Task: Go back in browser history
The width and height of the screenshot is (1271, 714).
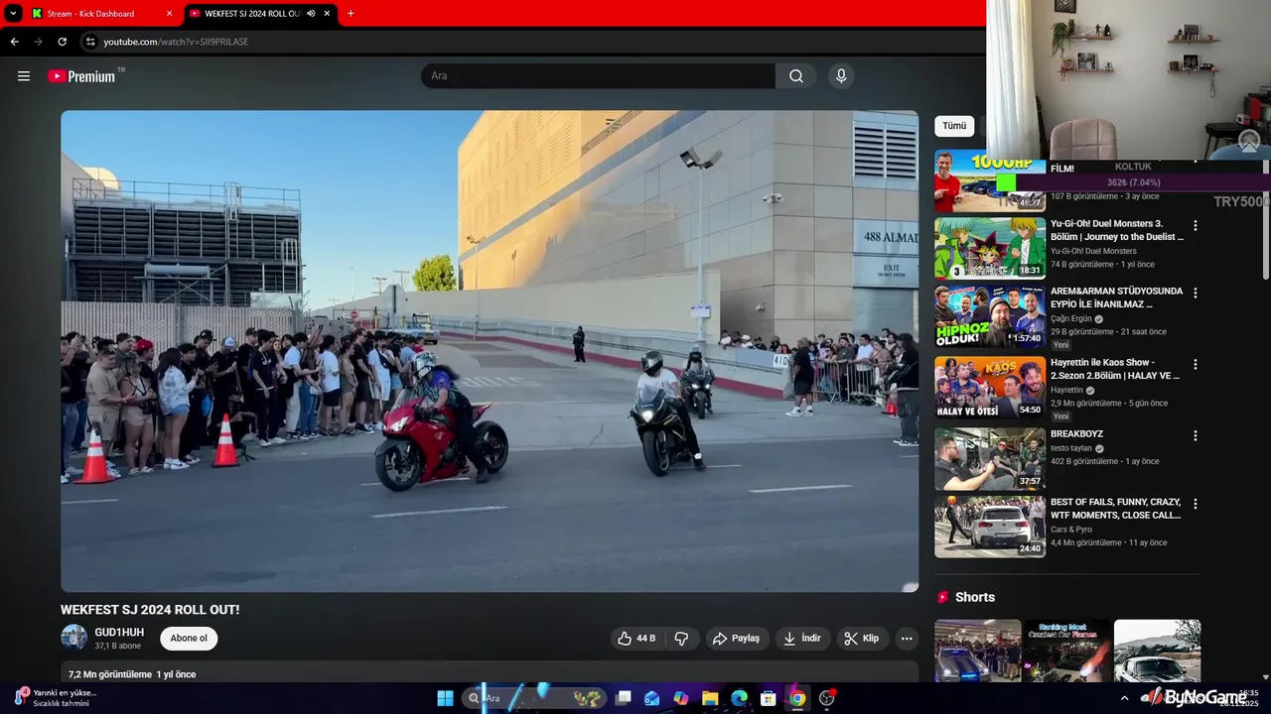Action: point(14,42)
